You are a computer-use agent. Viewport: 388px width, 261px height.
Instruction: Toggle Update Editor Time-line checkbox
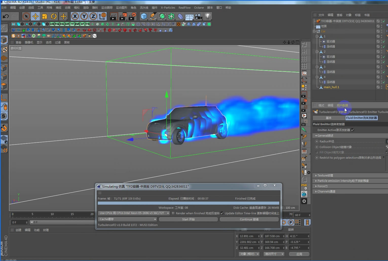[222, 213]
